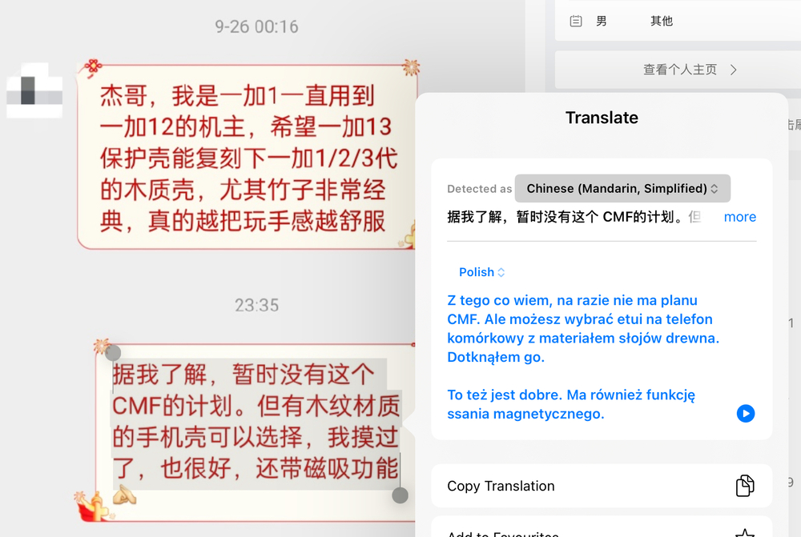
Task: Play the Polish translation audio
Action: (x=745, y=413)
